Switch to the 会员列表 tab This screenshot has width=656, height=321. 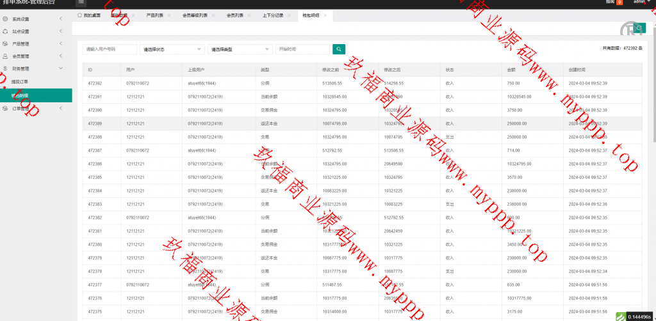(235, 15)
